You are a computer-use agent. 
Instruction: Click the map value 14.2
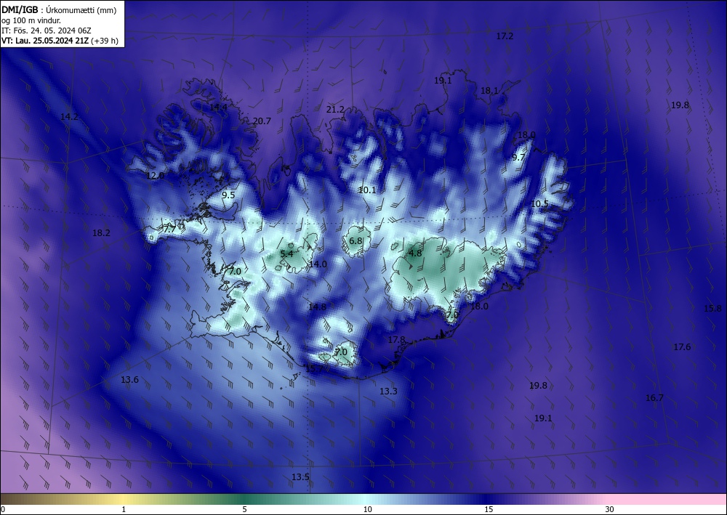pyautogui.click(x=69, y=117)
